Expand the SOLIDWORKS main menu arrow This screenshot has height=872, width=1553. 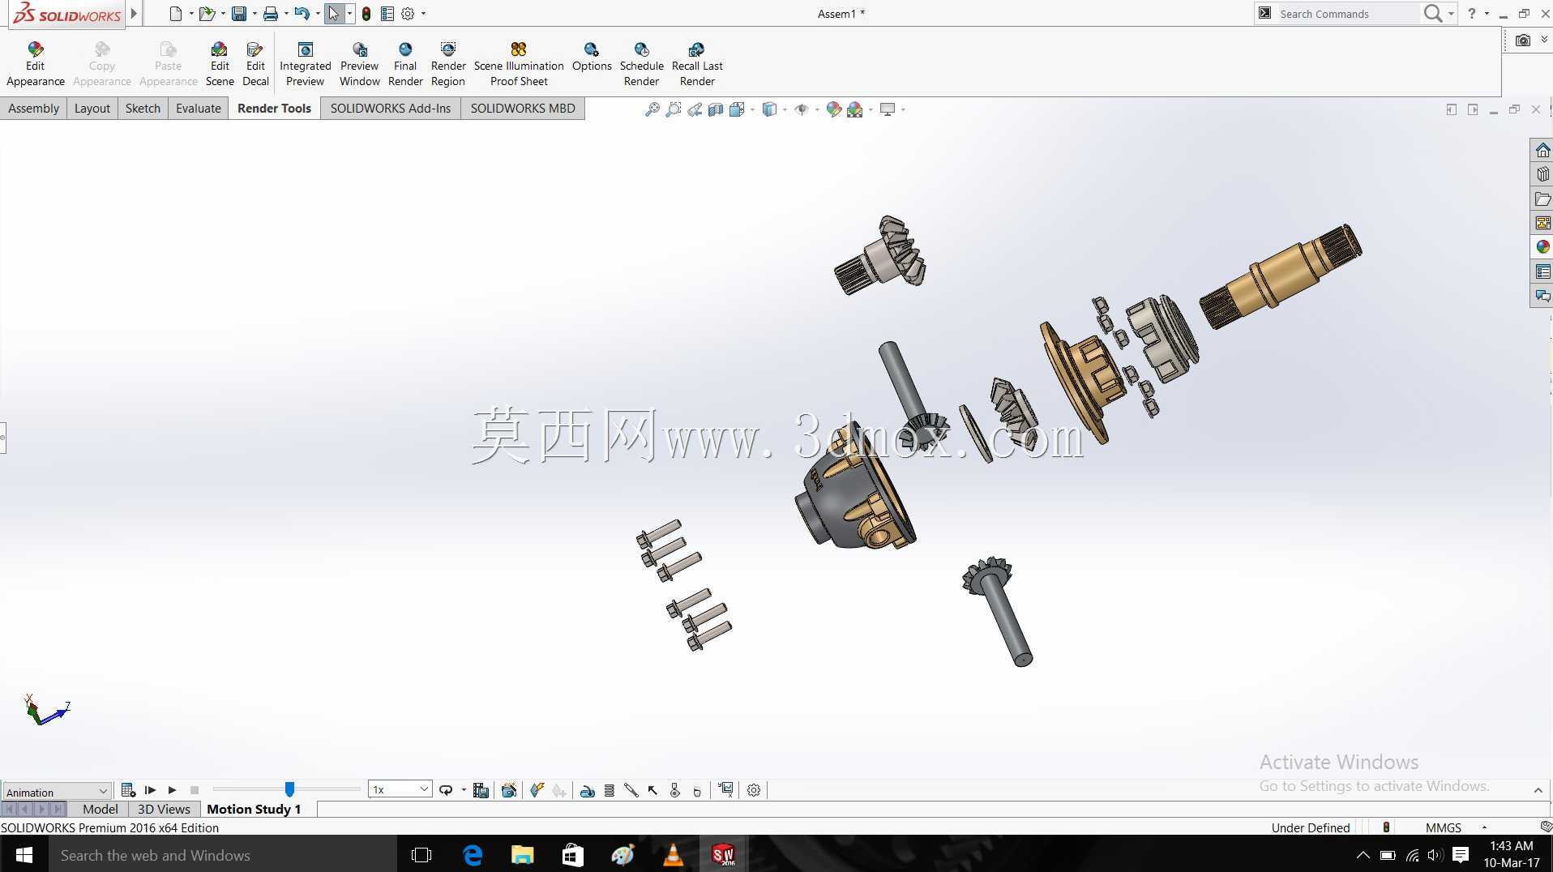tap(134, 13)
